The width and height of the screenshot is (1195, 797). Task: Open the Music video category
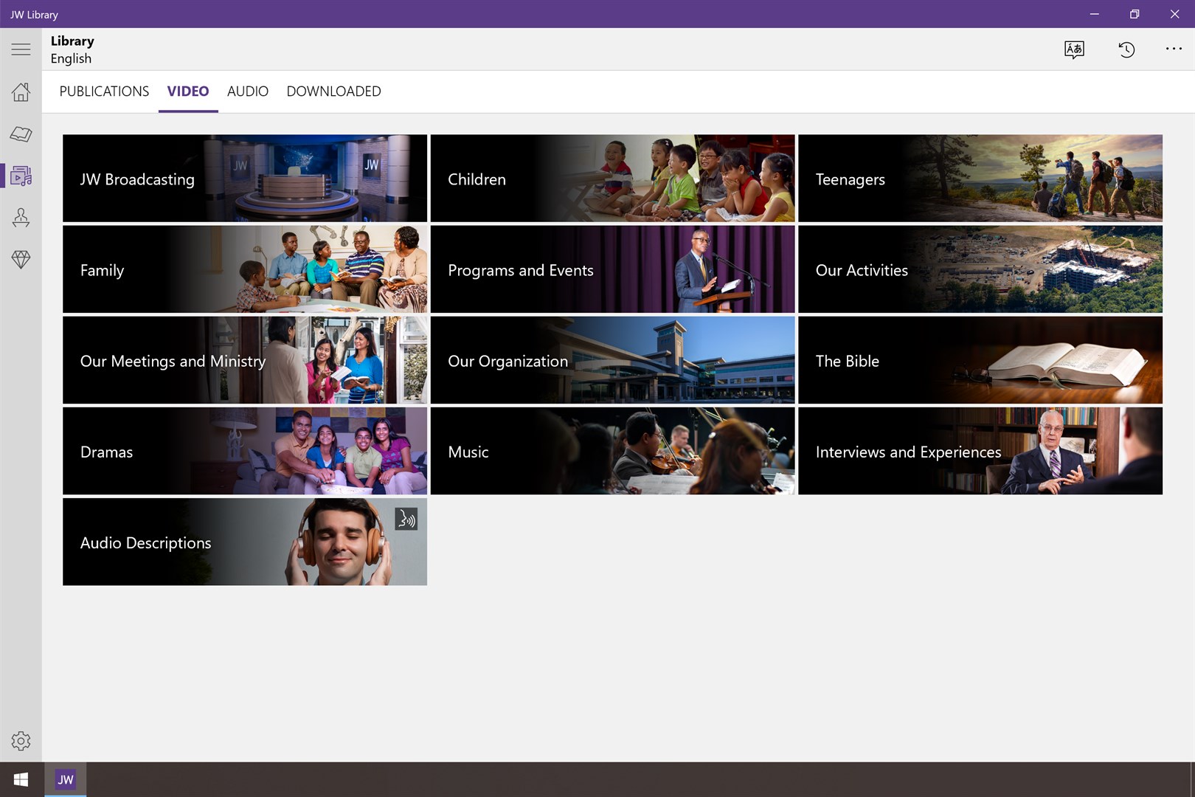click(612, 451)
